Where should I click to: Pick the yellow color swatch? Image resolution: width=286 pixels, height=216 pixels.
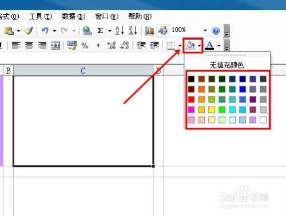point(212,109)
